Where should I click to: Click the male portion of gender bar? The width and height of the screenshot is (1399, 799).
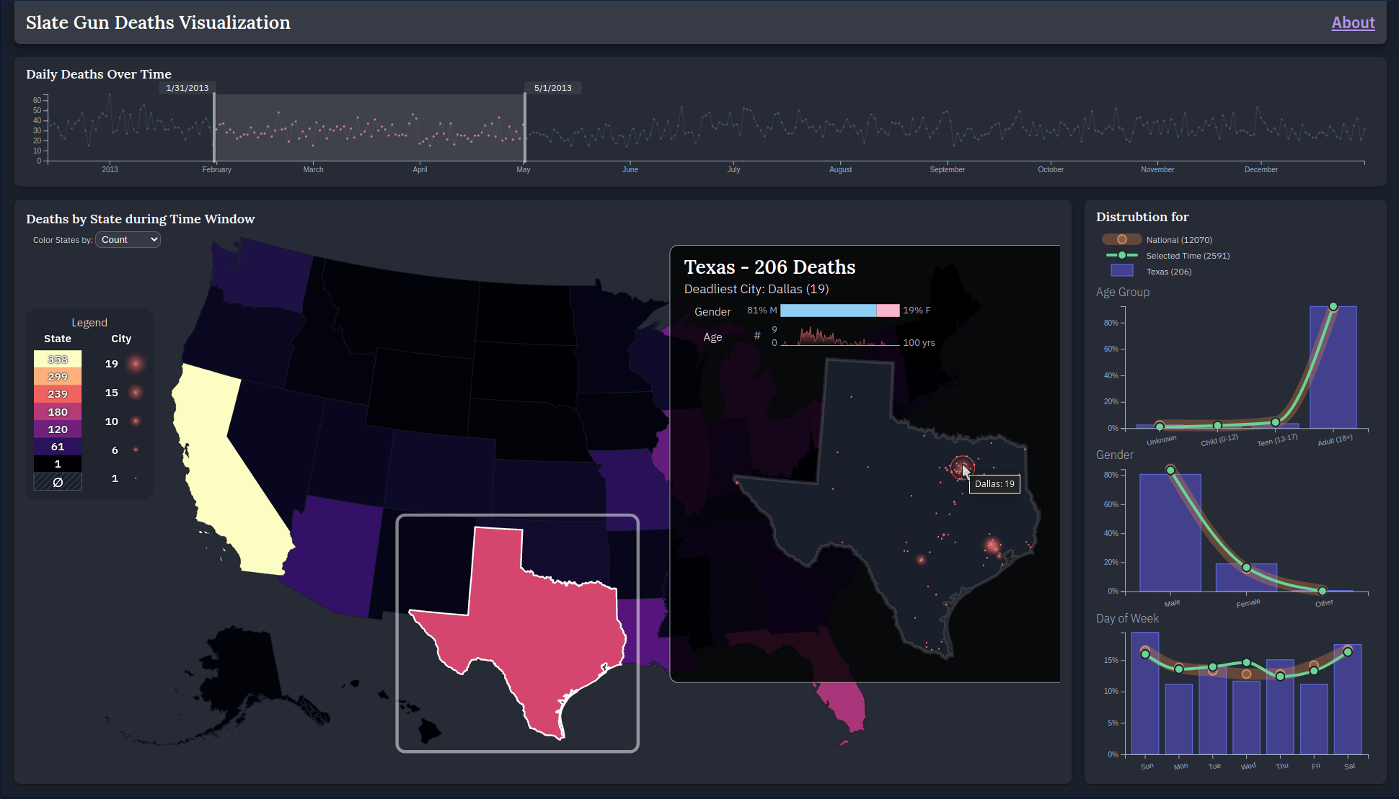click(x=828, y=311)
